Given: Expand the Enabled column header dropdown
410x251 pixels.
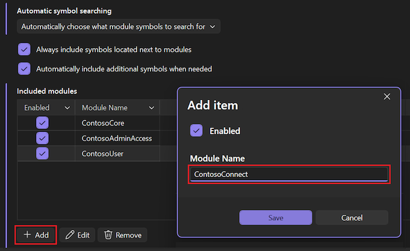Looking at the screenshot, I should pos(66,108).
